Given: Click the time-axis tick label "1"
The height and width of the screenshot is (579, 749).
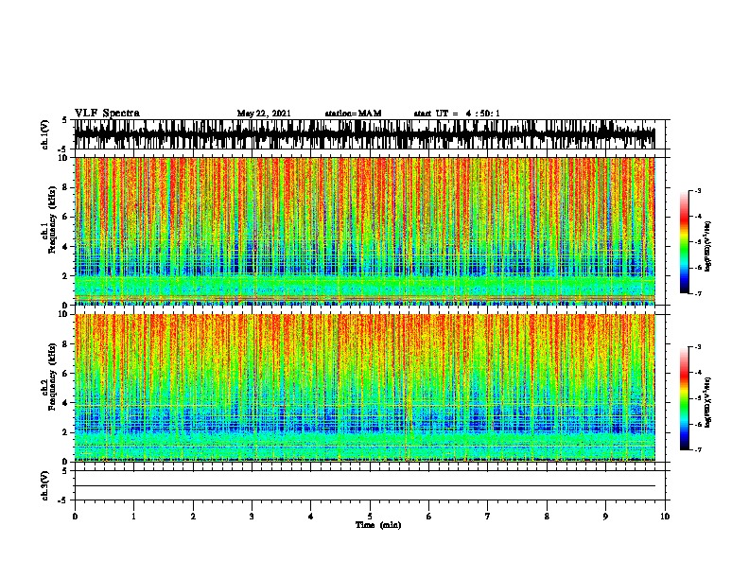Looking at the screenshot, I should [x=133, y=517].
